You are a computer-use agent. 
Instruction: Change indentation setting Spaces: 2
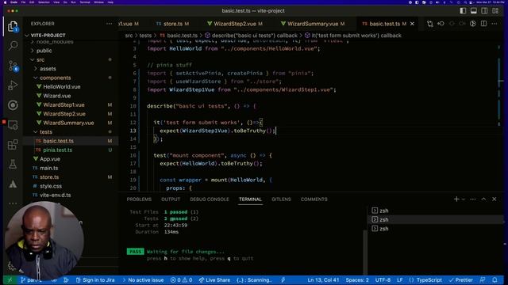357,279
